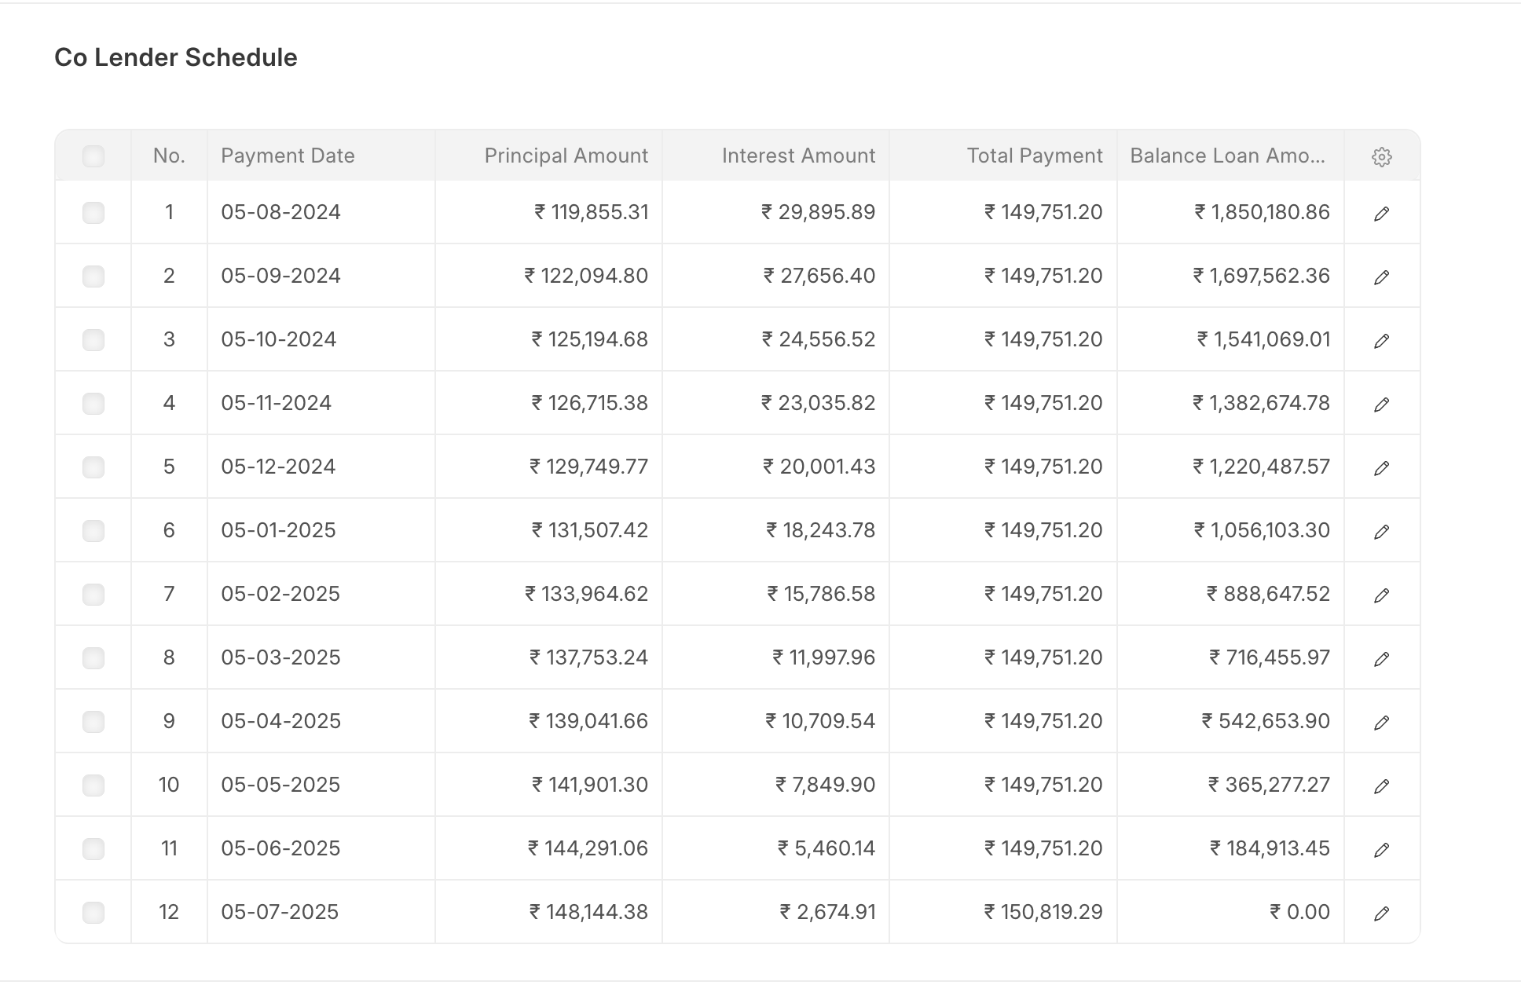Click interest amount ₹ 2,674.91
The image size is (1521, 985).
point(827,912)
